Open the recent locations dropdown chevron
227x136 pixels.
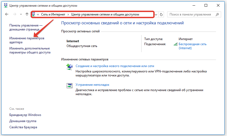click(x=21, y=14)
